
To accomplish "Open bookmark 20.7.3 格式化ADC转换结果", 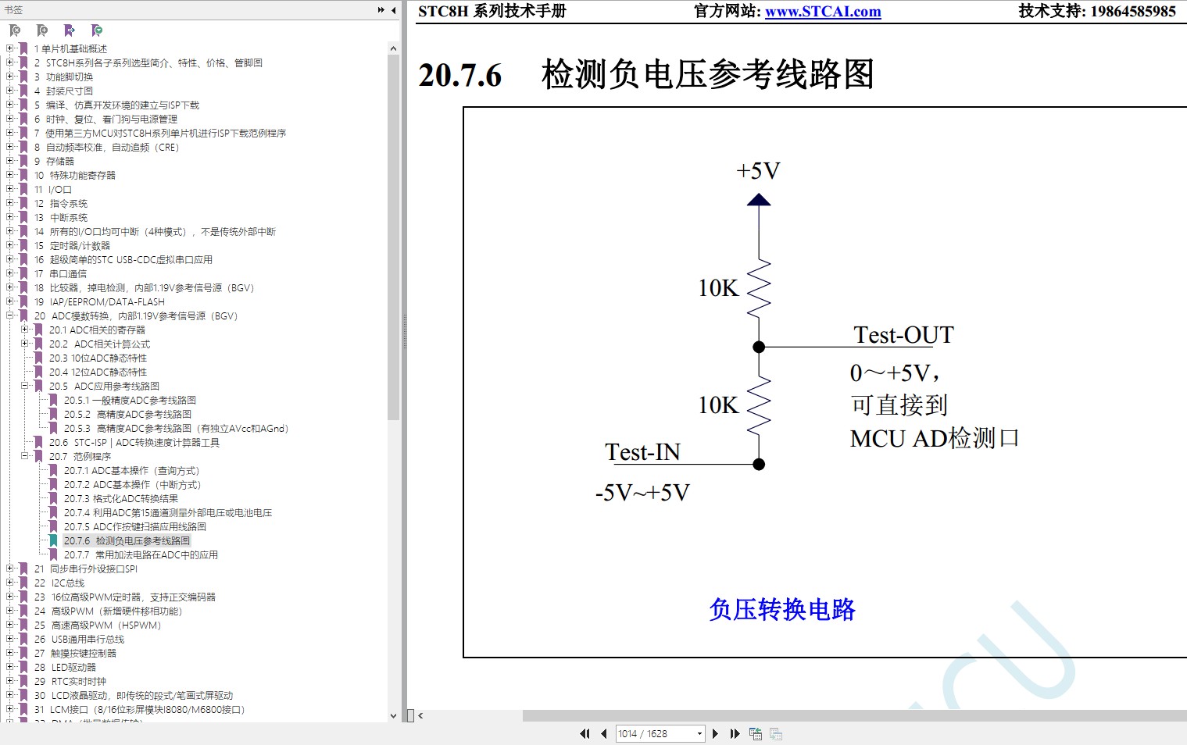I will pyautogui.click(x=121, y=498).
